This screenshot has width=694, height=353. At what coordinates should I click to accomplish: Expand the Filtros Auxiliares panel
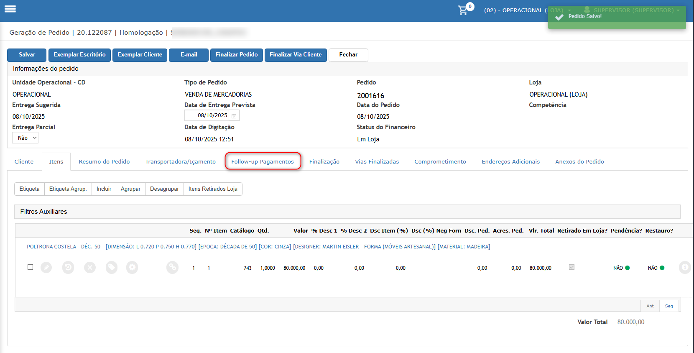pyautogui.click(x=43, y=212)
